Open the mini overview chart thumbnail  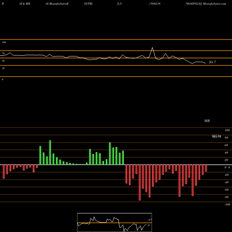tap(115, 222)
